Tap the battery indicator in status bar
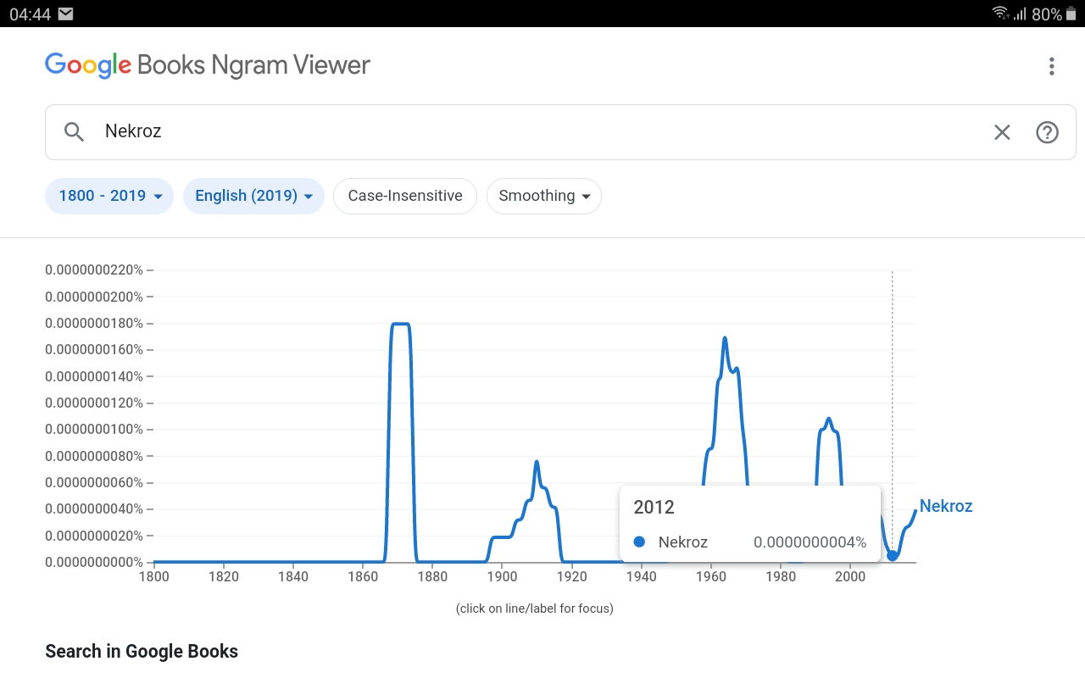 coord(1071,14)
